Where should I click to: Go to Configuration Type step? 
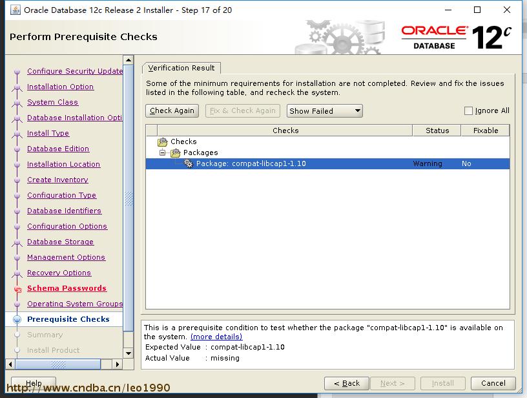tap(62, 195)
